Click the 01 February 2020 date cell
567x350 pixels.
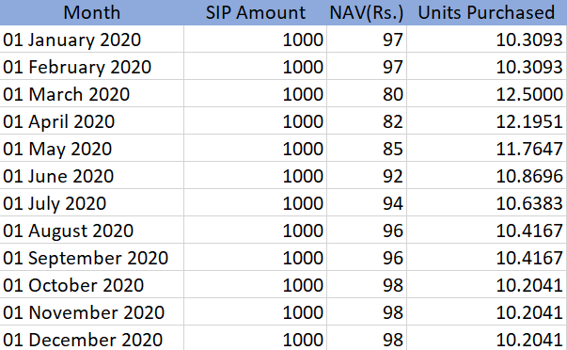click(x=91, y=66)
